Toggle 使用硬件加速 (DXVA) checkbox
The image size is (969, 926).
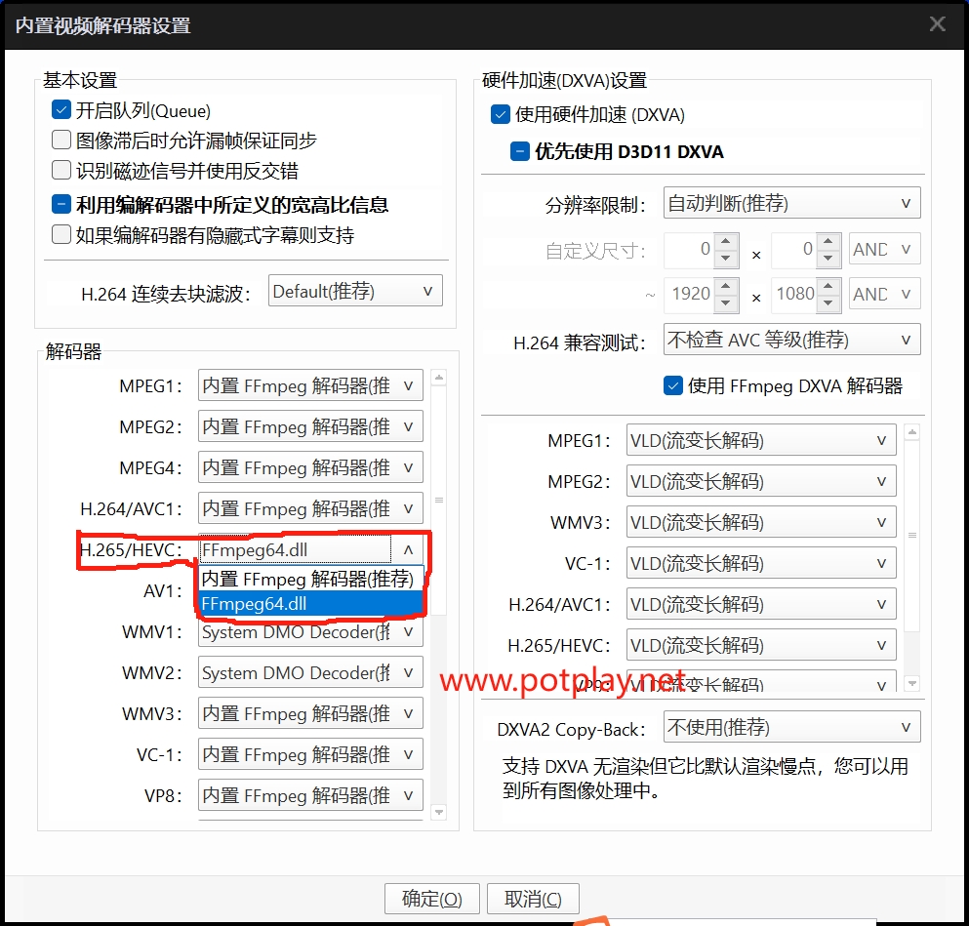[500, 114]
